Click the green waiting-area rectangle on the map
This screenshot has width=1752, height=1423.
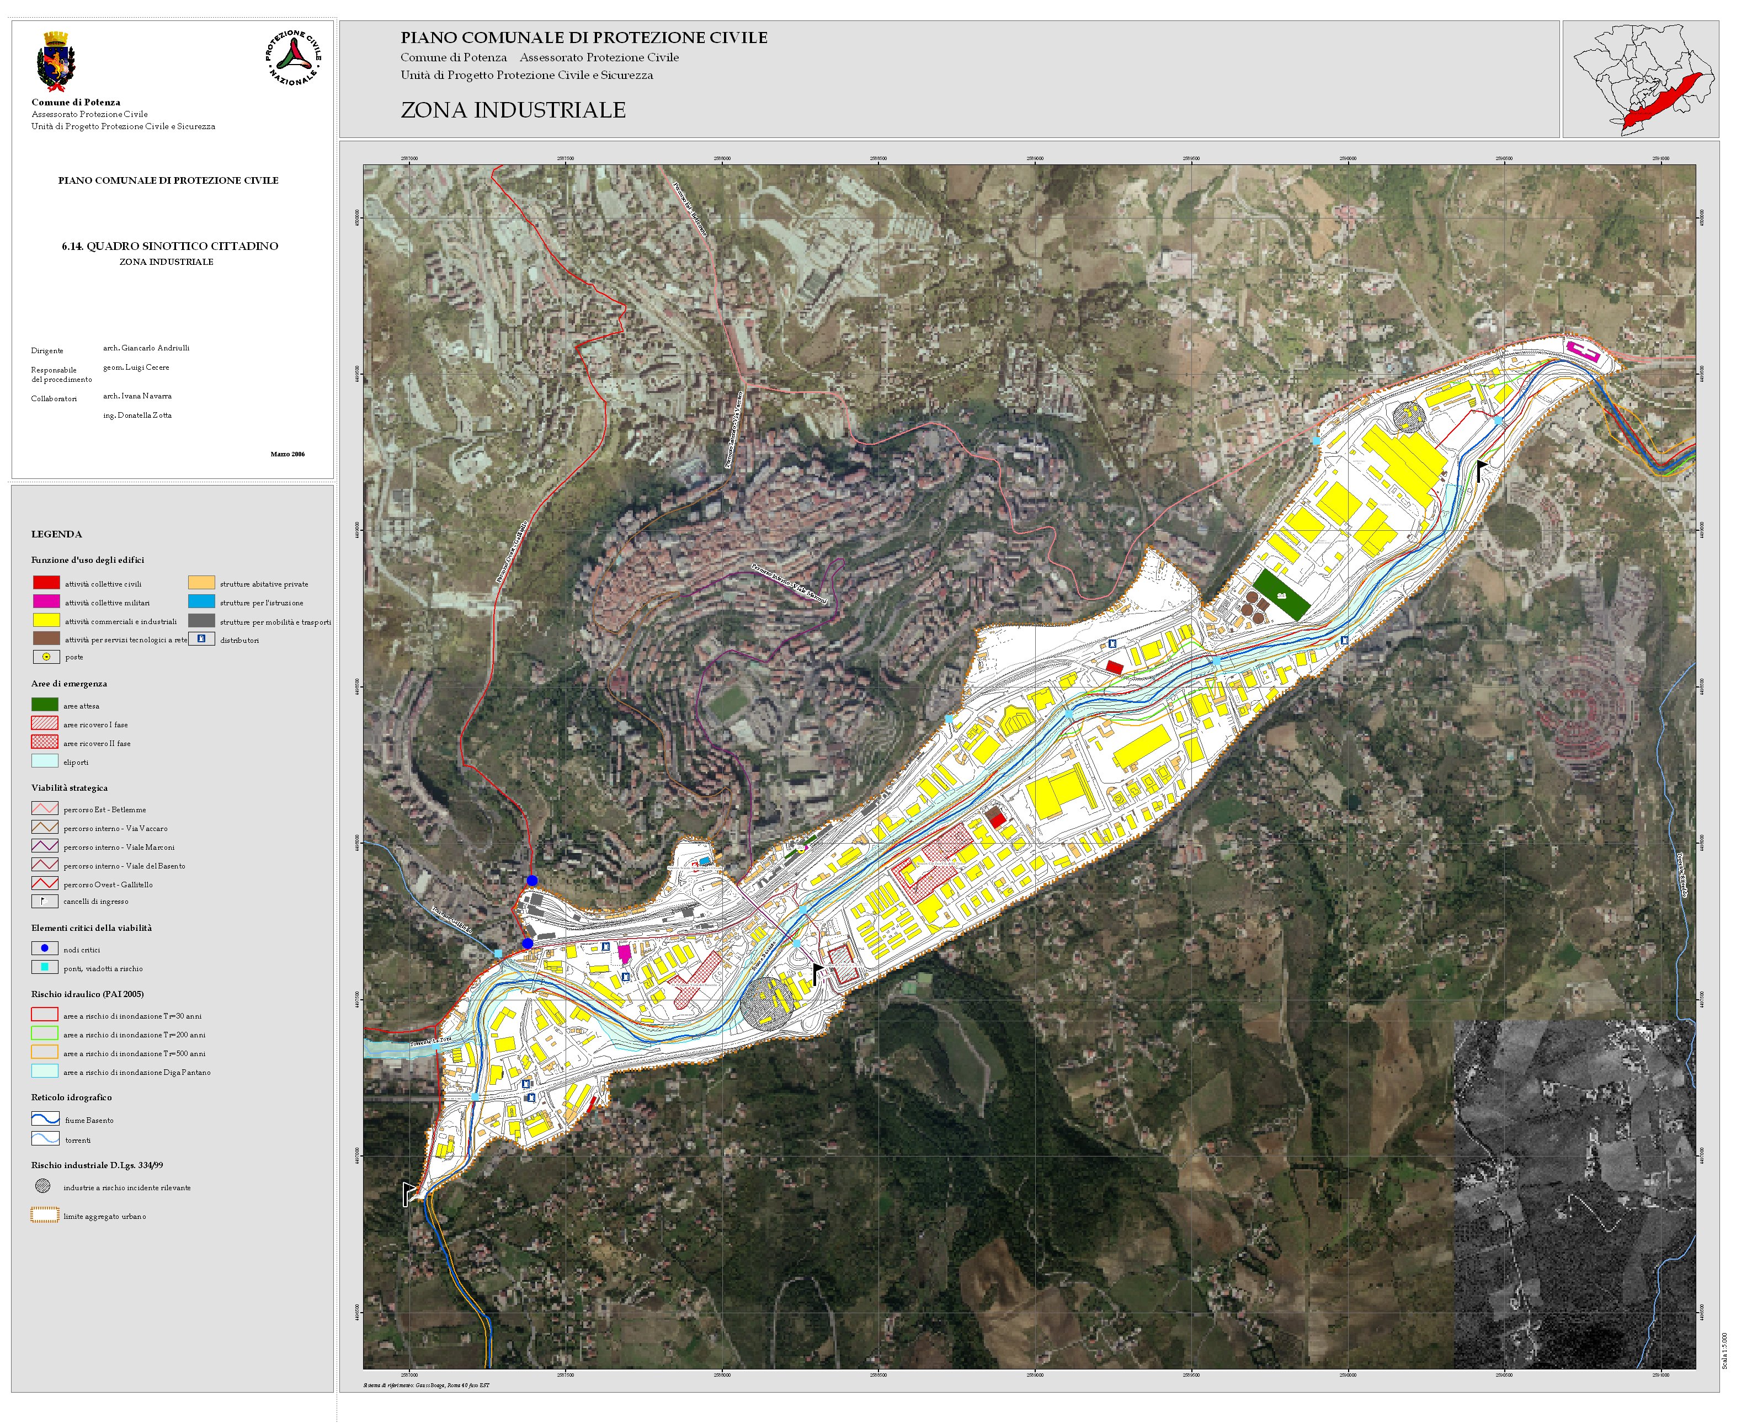[x=1281, y=596]
